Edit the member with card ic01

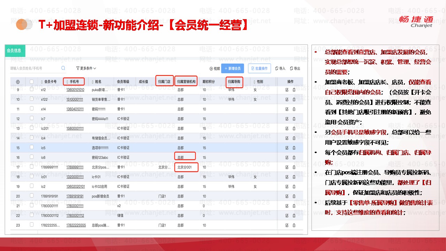pyautogui.click(x=287, y=177)
